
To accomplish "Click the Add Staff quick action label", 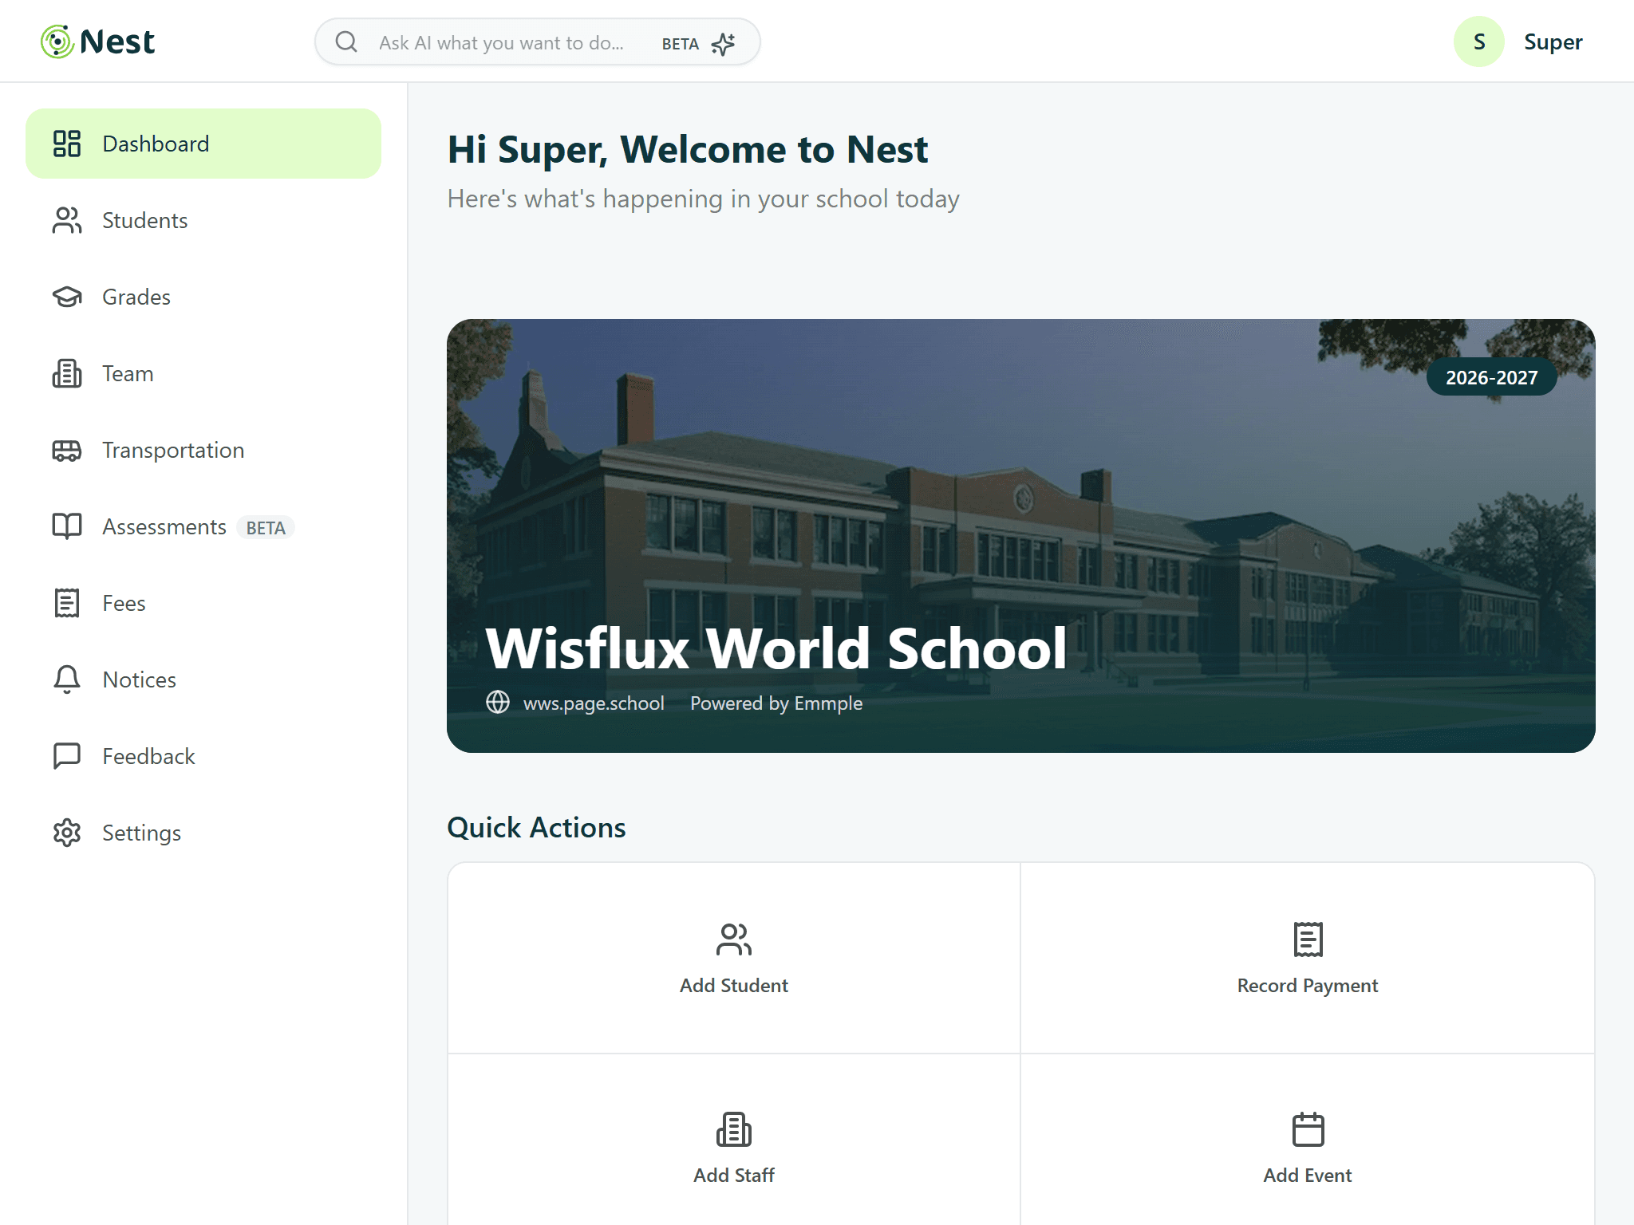I will tap(734, 1176).
